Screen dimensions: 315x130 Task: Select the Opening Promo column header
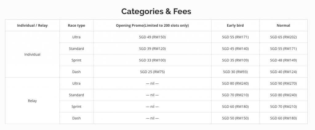coord(152,25)
